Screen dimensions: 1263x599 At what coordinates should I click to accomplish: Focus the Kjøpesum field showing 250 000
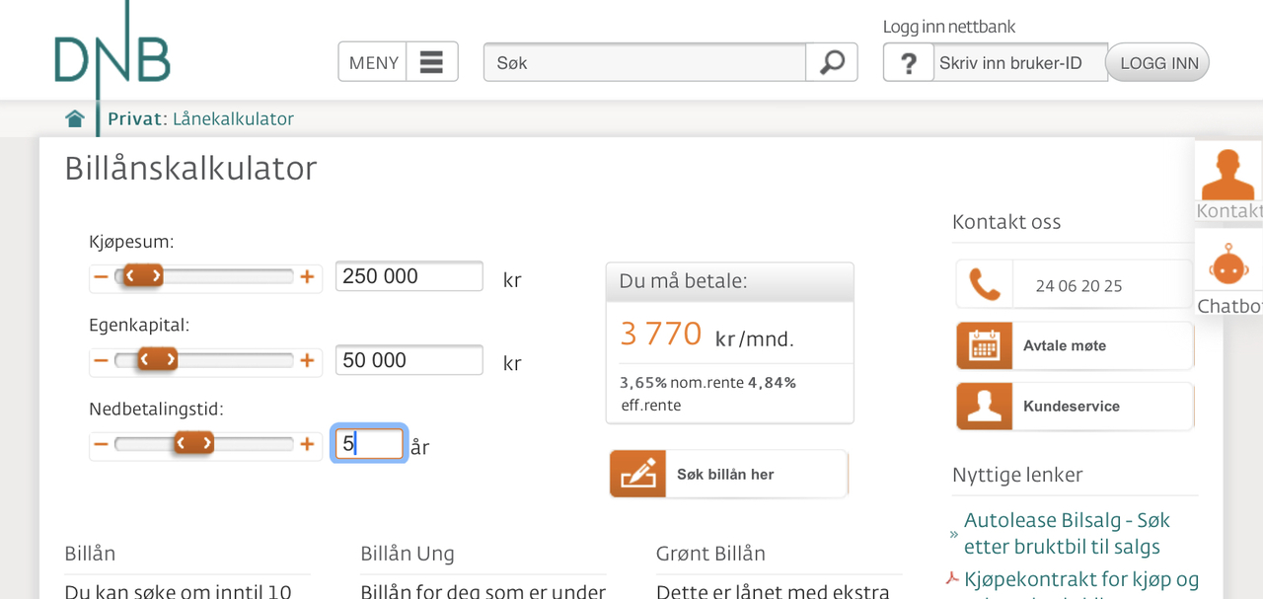409,276
